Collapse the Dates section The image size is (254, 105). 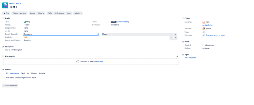[x=183, y=42]
